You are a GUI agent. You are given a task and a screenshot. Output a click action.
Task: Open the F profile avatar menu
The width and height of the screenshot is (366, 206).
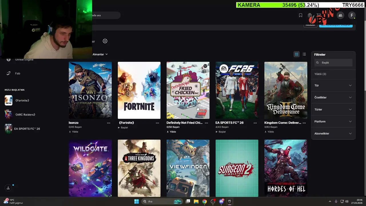point(352,15)
